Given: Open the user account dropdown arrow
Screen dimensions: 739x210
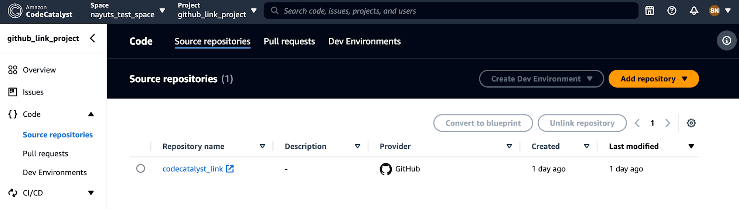Looking at the screenshot, I should point(728,11).
